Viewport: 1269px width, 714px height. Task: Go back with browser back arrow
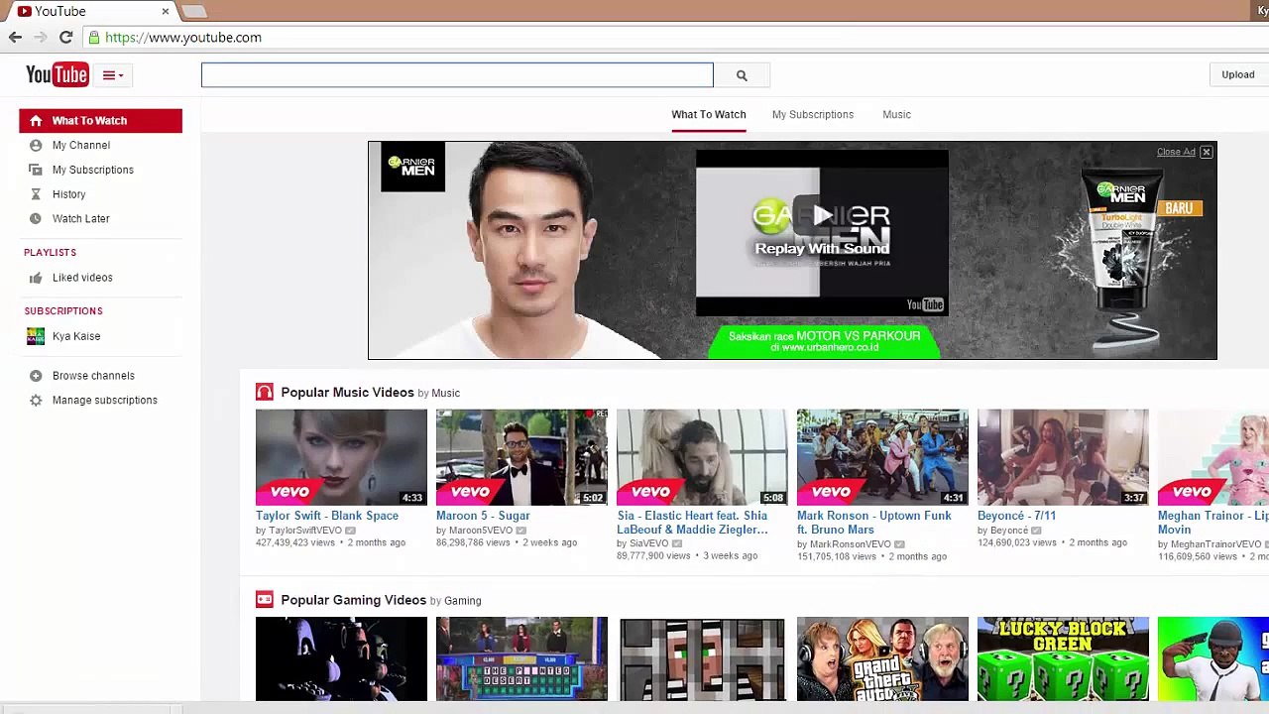click(x=15, y=38)
